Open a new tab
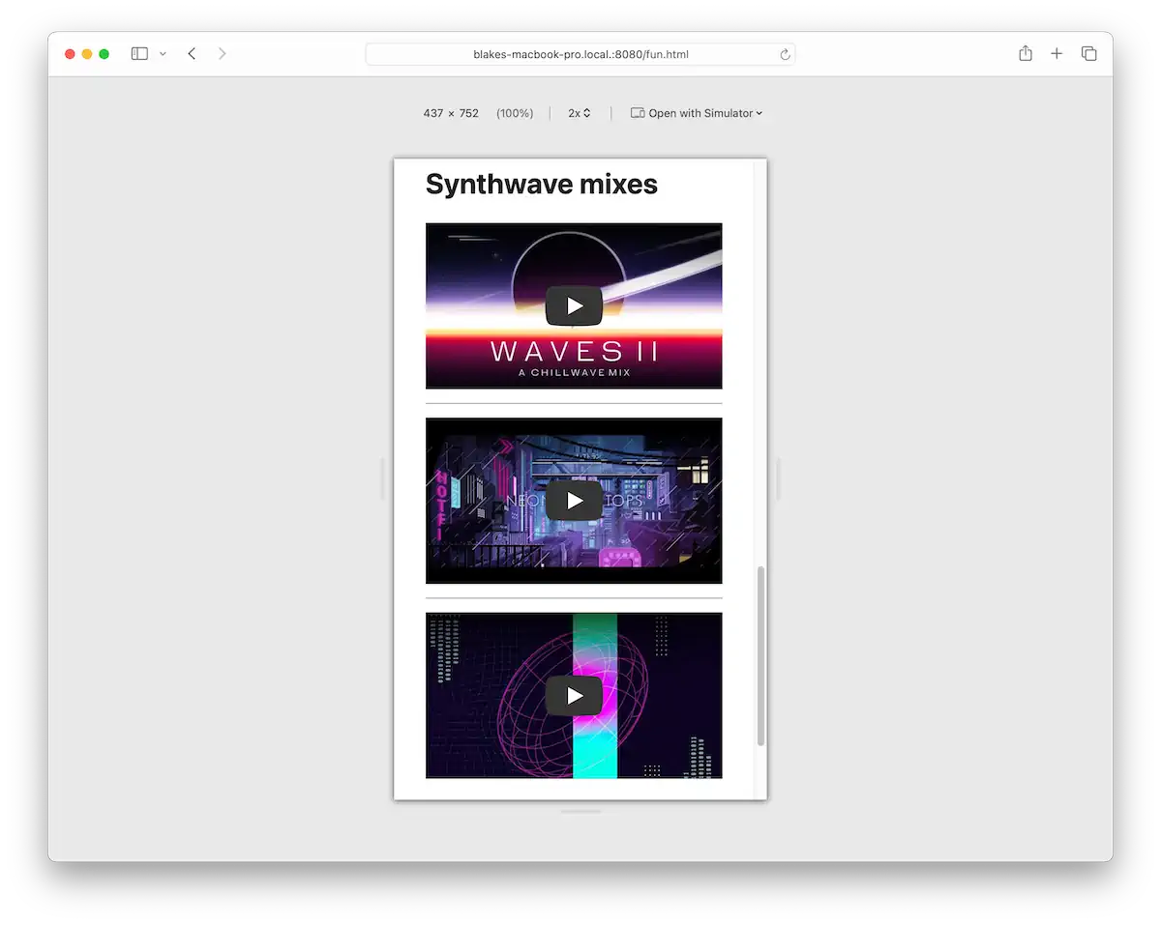This screenshot has width=1161, height=925. [x=1057, y=53]
